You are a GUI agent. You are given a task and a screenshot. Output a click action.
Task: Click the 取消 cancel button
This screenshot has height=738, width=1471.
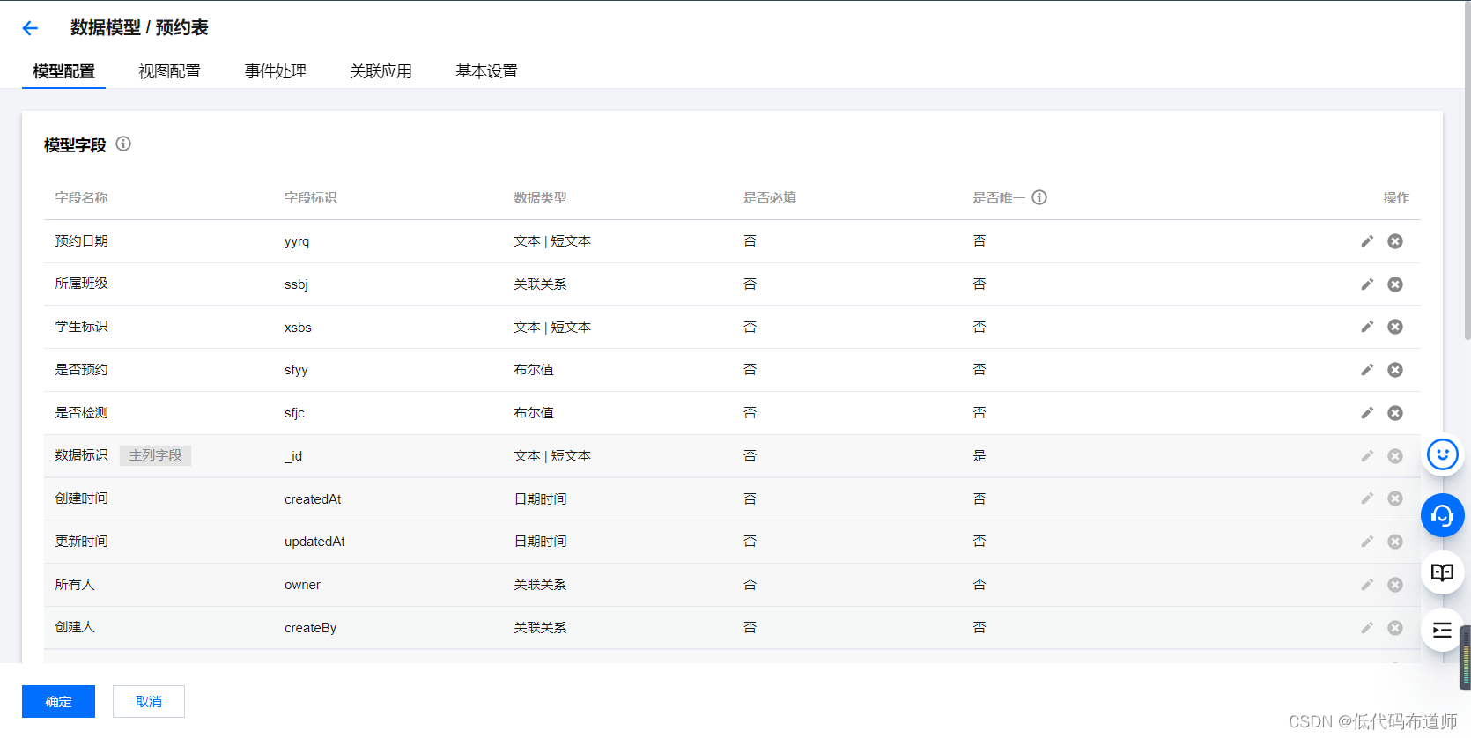(149, 701)
